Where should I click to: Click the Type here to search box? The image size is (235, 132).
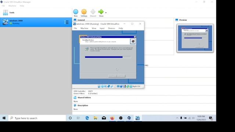[37, 118]
